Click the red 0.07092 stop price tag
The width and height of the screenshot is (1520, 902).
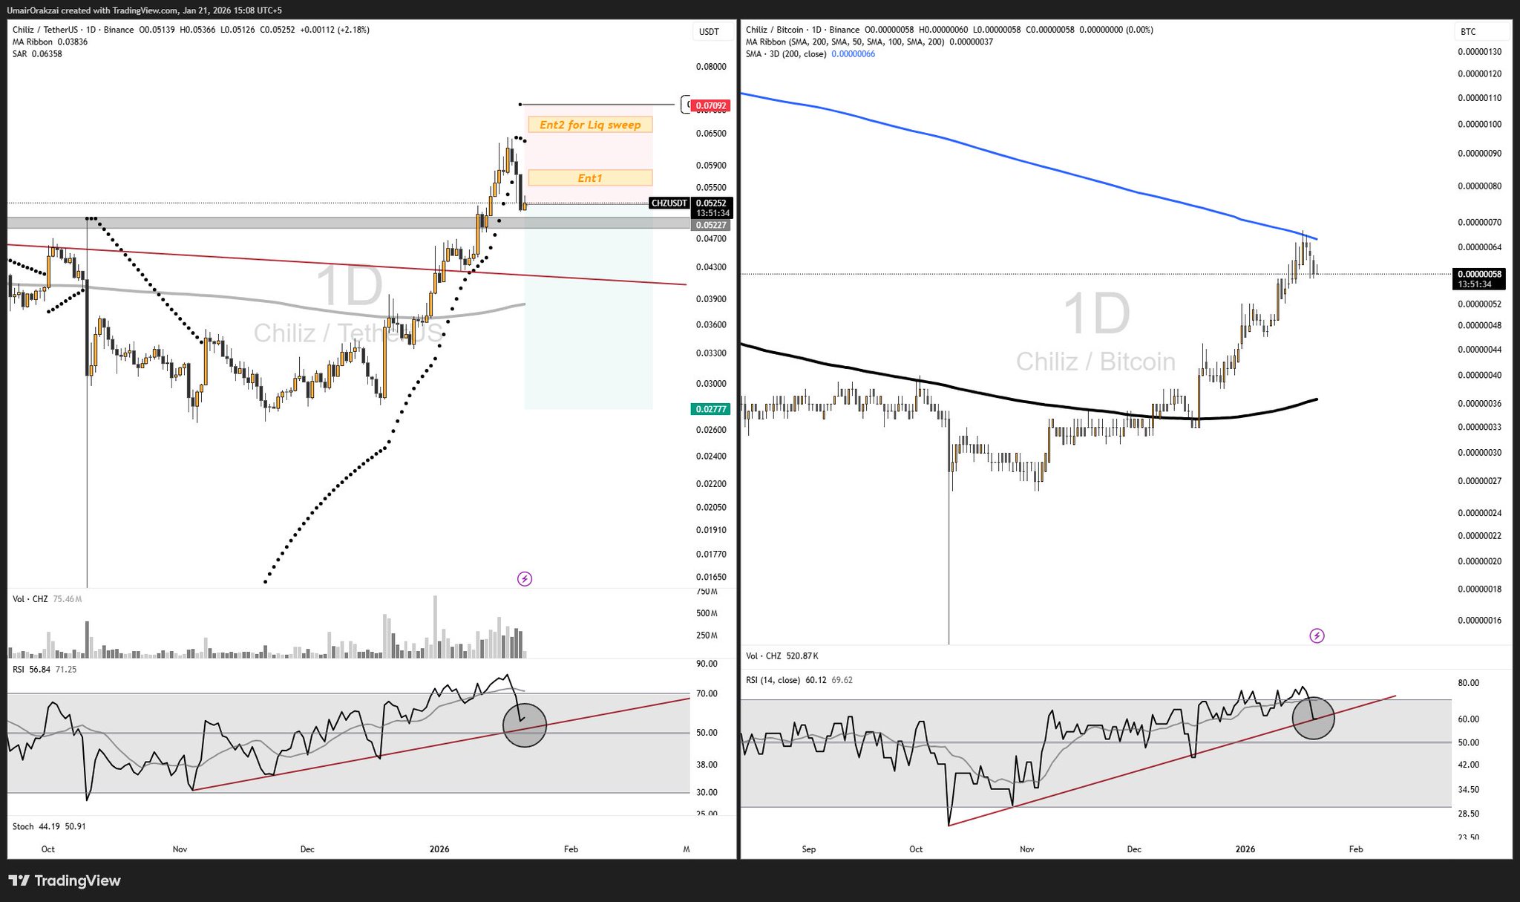click(710, 106)
